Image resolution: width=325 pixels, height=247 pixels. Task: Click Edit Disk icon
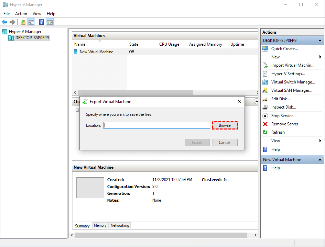(x=265, y=99)
